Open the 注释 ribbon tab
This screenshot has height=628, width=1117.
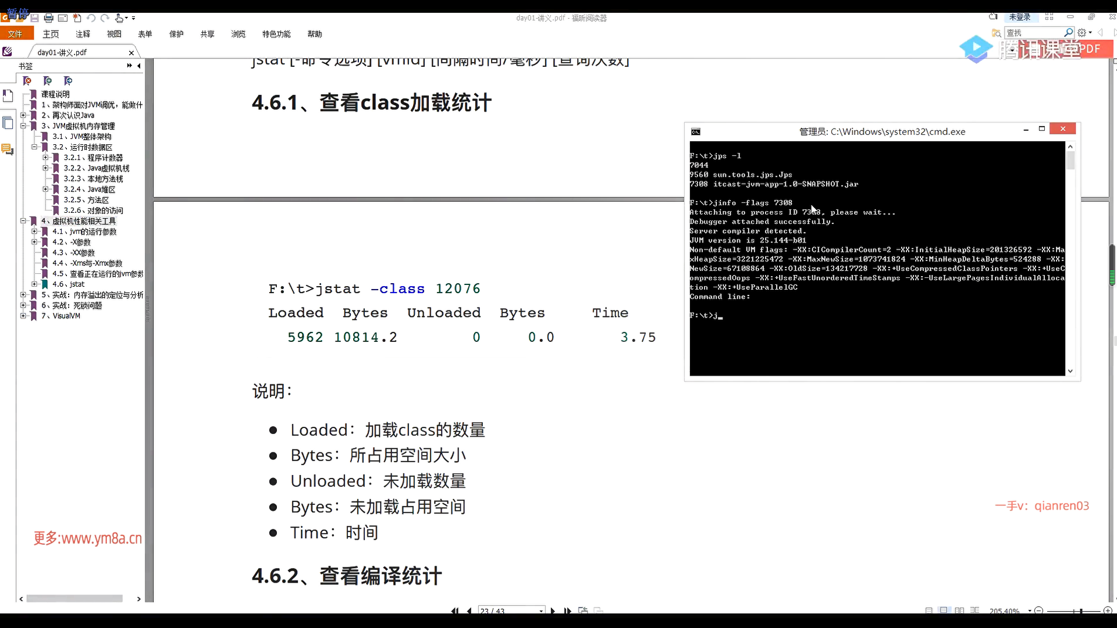coord(83,34)
